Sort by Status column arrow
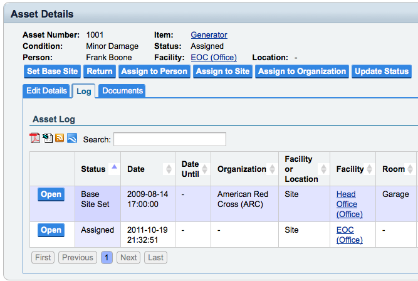Screen dimensions: 418x281 pos(113,167)
